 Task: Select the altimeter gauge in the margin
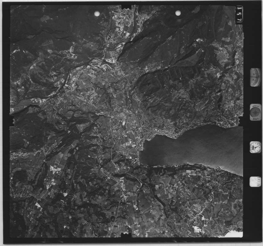255,77
